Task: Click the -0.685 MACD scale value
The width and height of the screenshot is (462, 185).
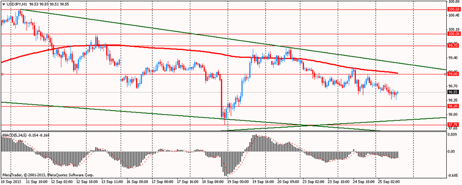Action: (453, 176)
